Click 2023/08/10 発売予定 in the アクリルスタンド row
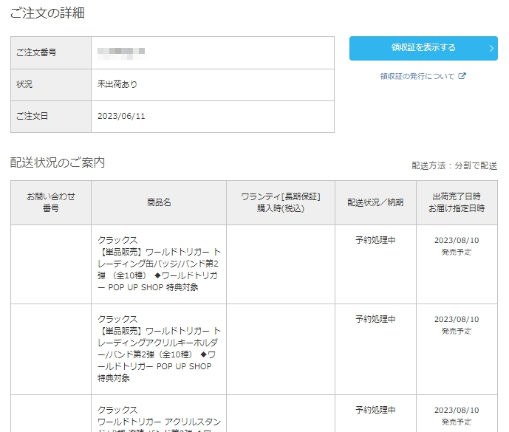The height and width of the screenshot is (432, 509). point(457,416)
